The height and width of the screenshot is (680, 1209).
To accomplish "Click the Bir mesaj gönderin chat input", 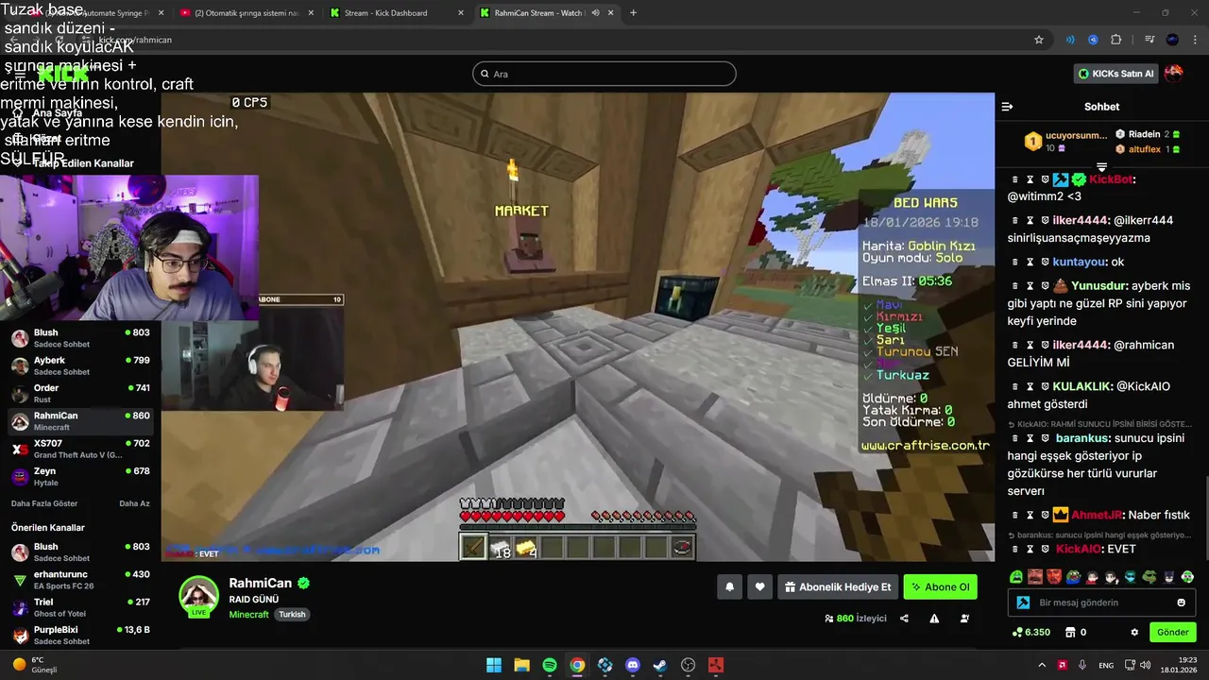I will [1101, 603].
